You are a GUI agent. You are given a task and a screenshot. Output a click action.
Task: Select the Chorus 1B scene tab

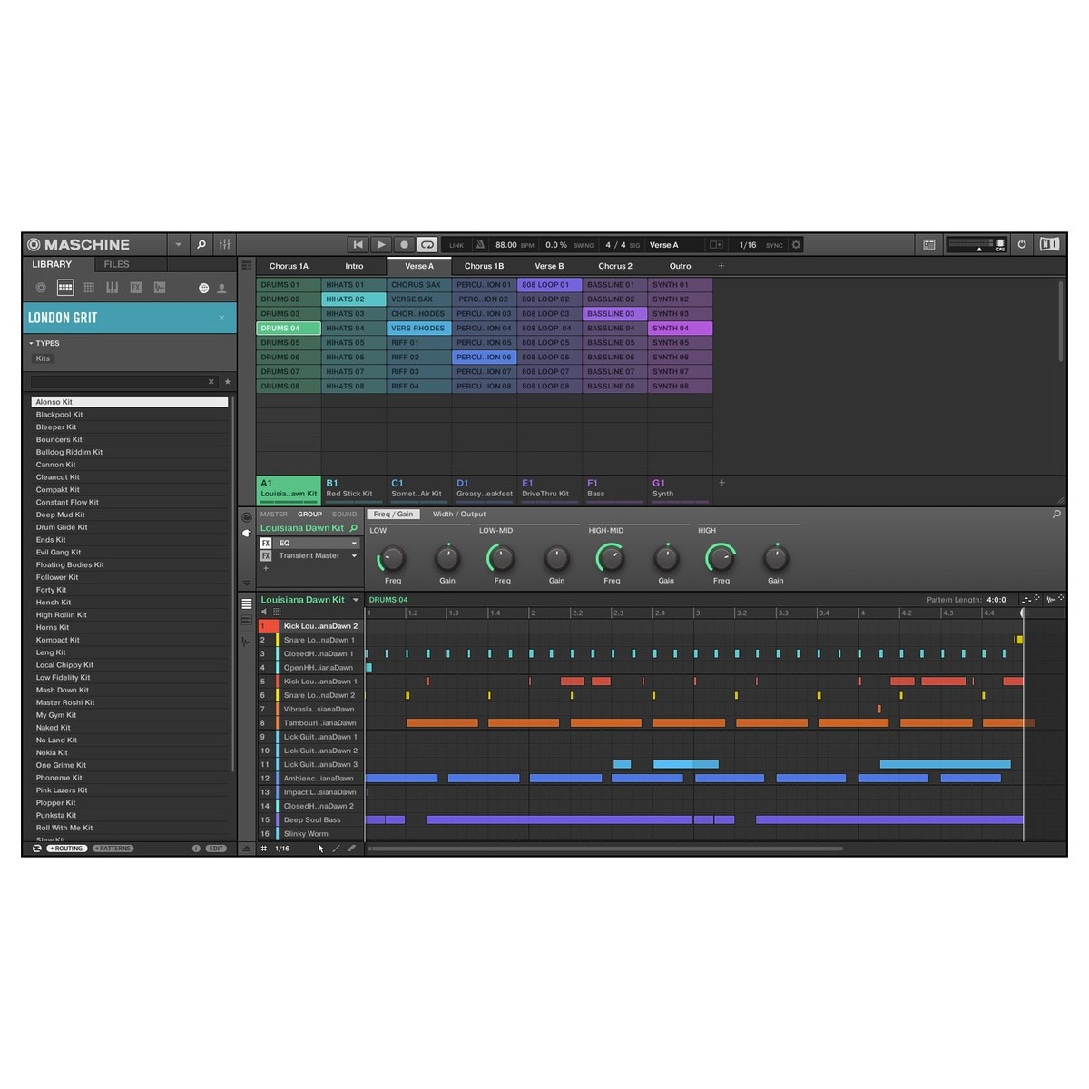click(484, 266)
